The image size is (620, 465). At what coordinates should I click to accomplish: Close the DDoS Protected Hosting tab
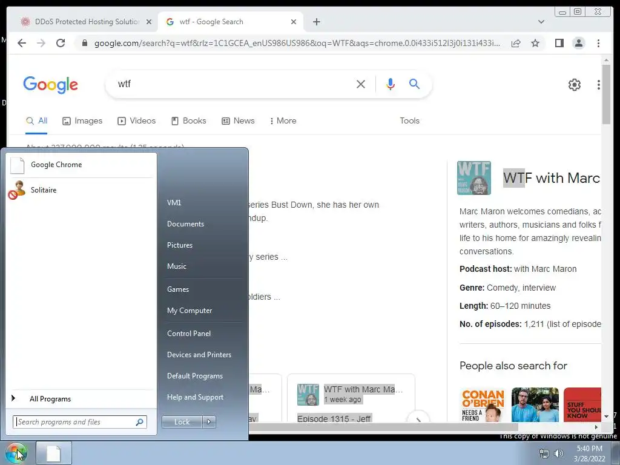(x=149, y=22)
